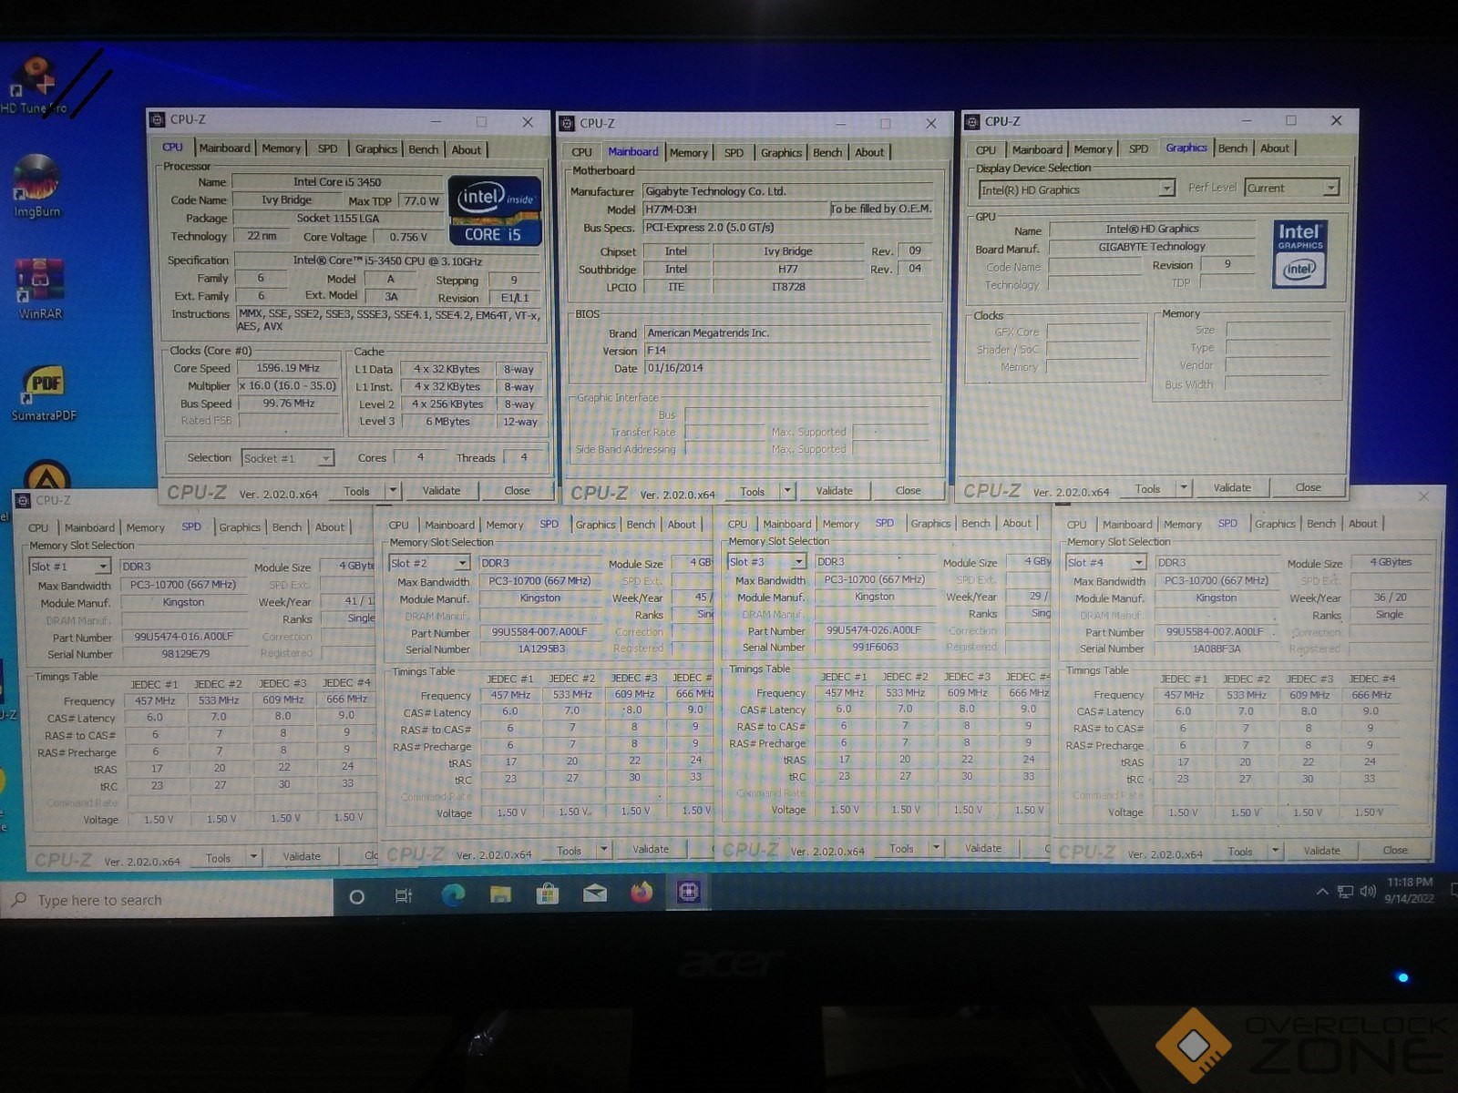Open Memory tab in Slot #3 window
The image size is (1458, 1093).
coord(840,524)
